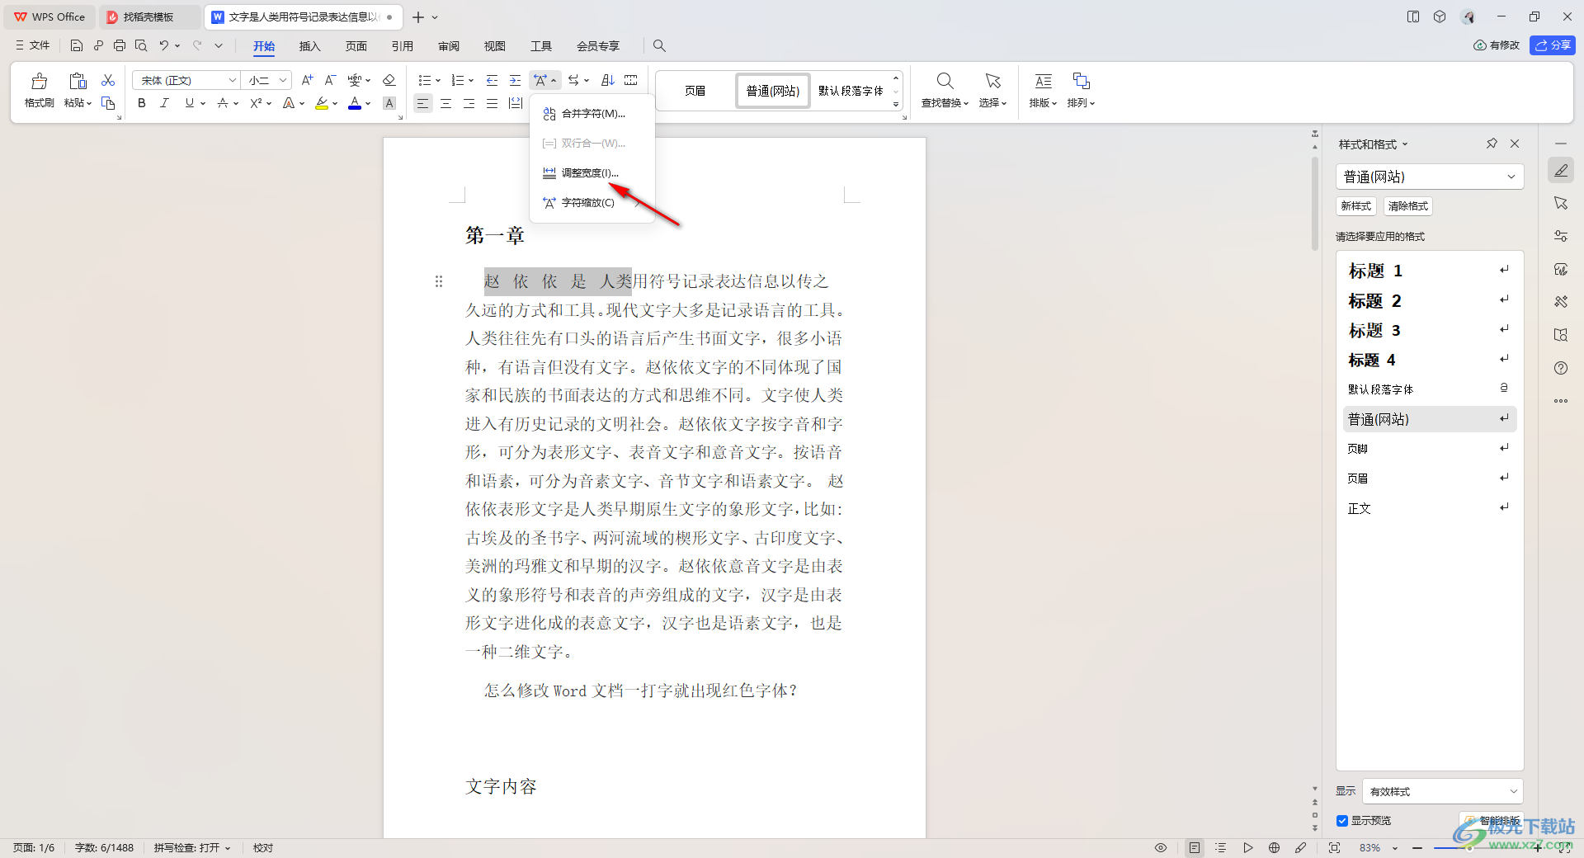The width and height of the screenshot is (1584, 858).
Task: Click the Print Preview icon
Action: [x=141, y=45]
